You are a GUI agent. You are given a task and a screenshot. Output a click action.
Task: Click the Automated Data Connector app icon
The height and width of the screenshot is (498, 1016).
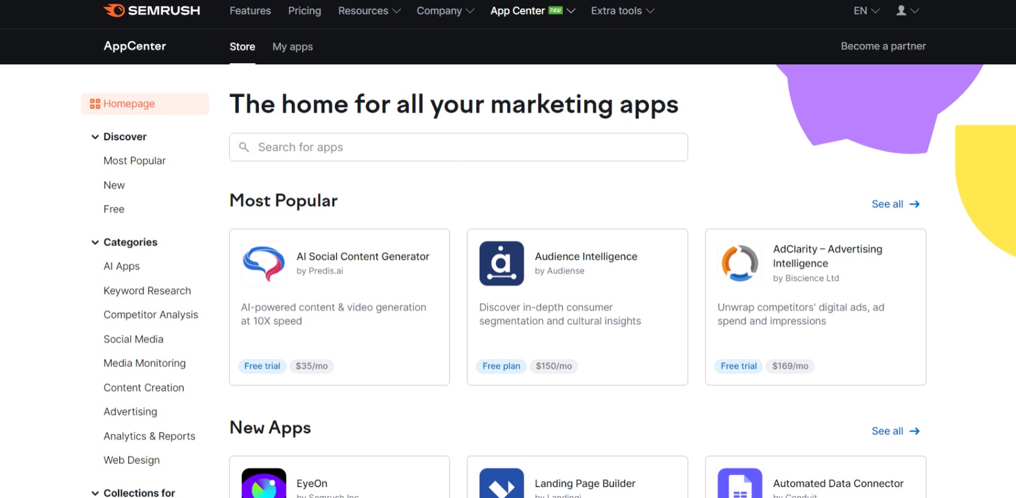[x=740, y=483]
